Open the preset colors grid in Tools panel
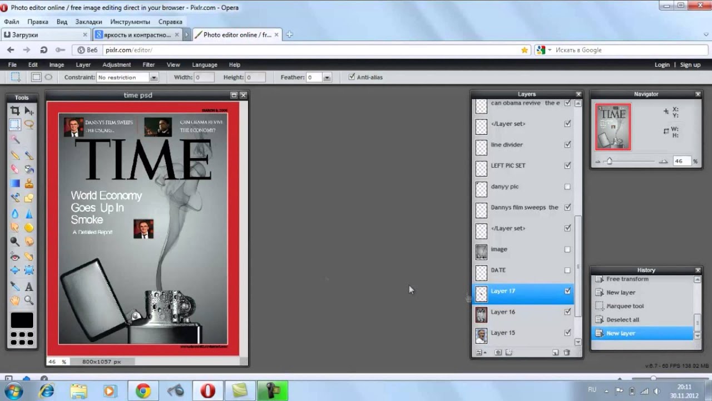Viewport: 712px width, 401px height. click(22, 338)
